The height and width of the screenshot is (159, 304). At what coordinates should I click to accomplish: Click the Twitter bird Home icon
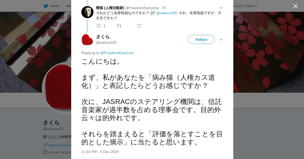(46, 6)
